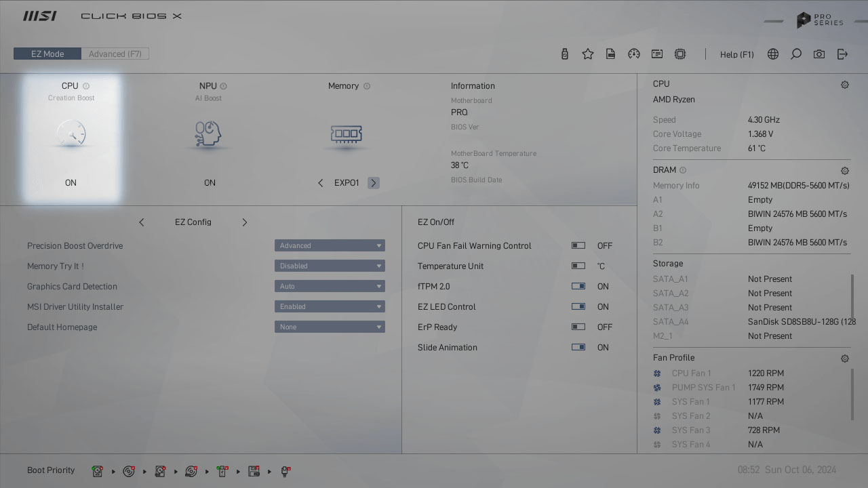This screenshot has height=488, width=868.
Task: Toggle ErP Ready switch
Action: point(578,327)
